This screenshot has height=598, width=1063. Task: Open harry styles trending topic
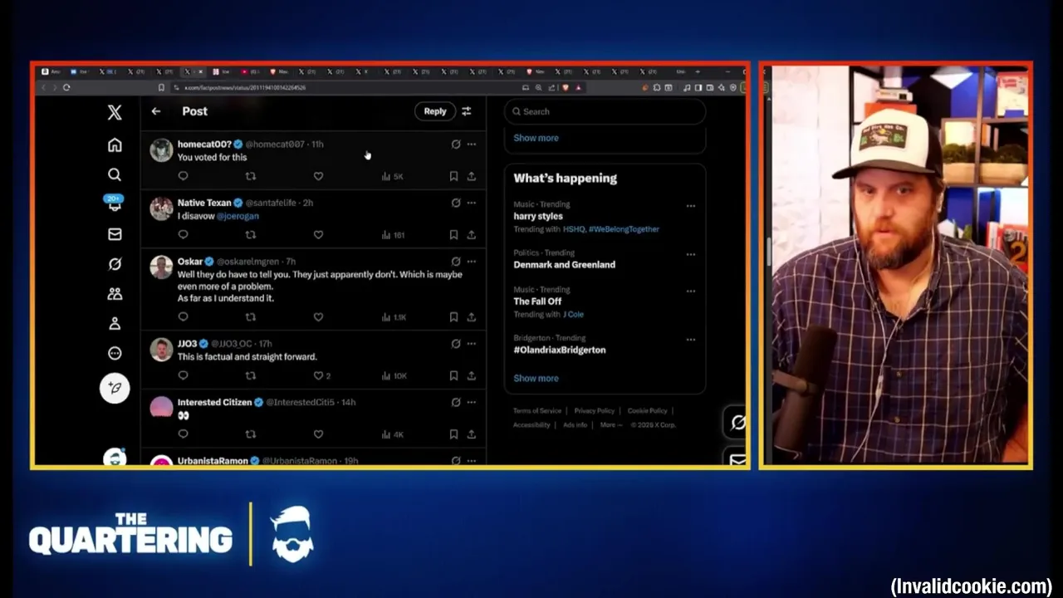(538, 216)
